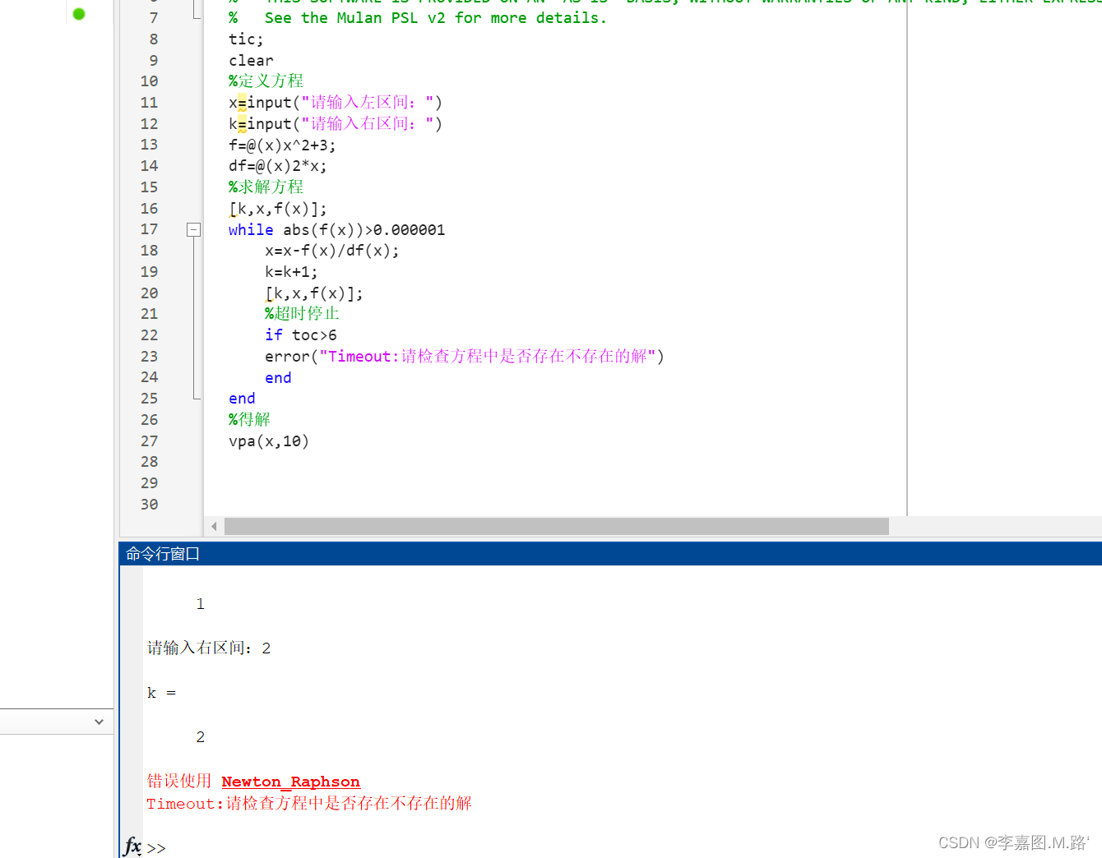The width and height of the screenshot is (1102, 858).
Task: Click the Timeout error message text
Action: pyautogui.click(x=308, y=803)
